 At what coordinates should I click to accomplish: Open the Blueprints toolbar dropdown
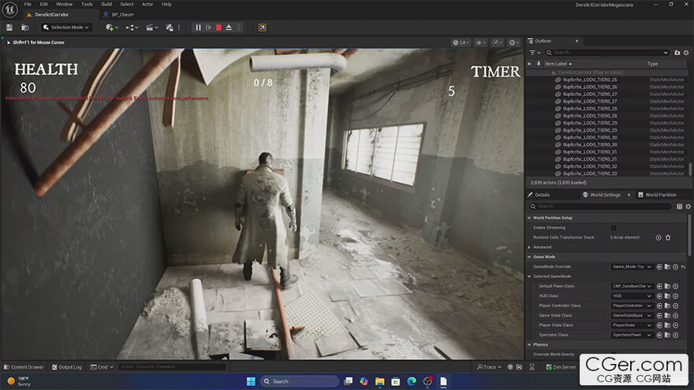click(x=132, y=28)
